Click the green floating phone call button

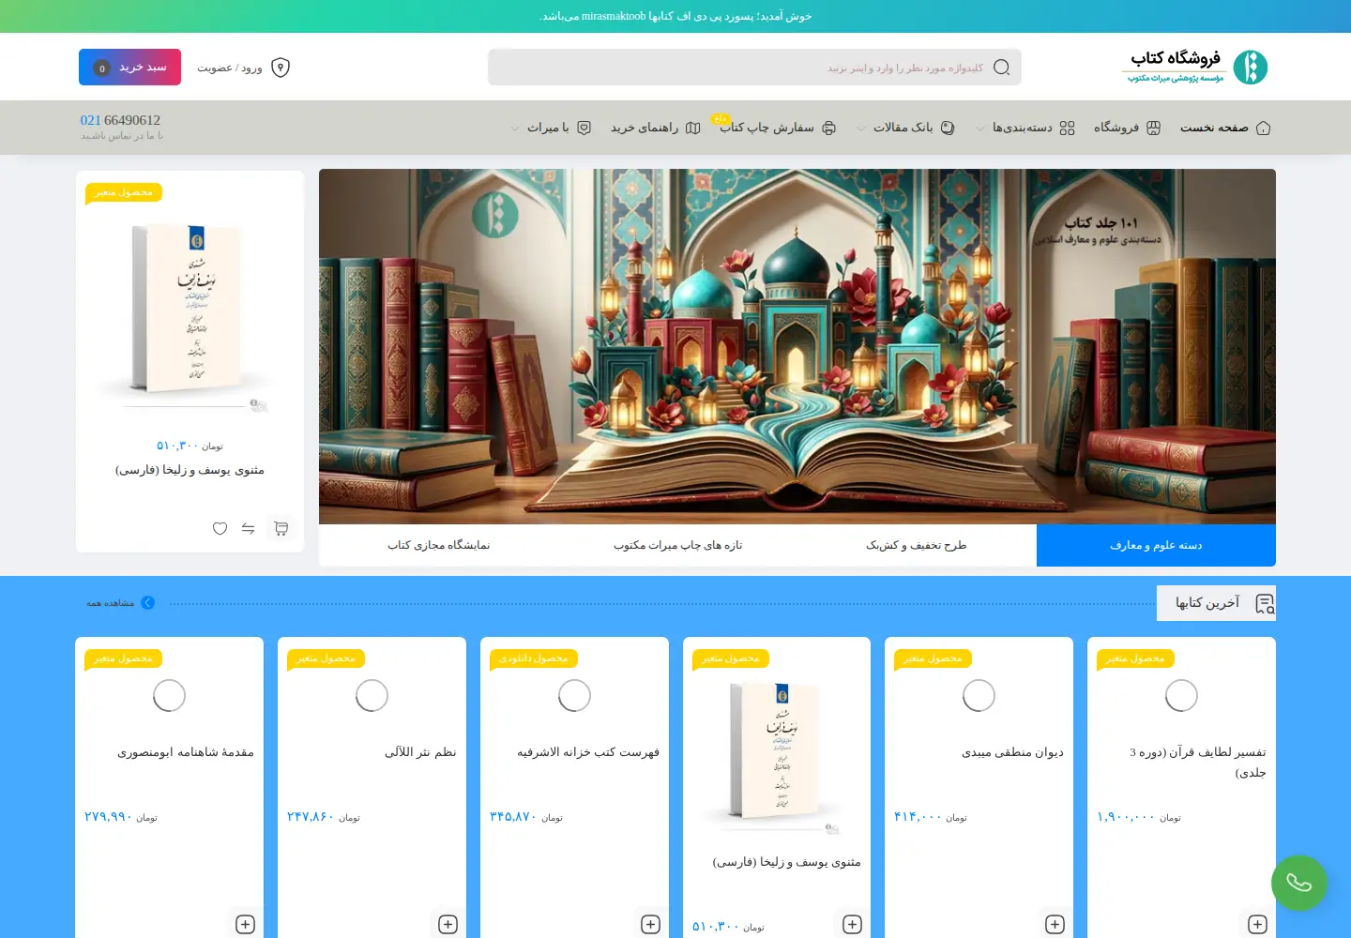coord(1299,883)
